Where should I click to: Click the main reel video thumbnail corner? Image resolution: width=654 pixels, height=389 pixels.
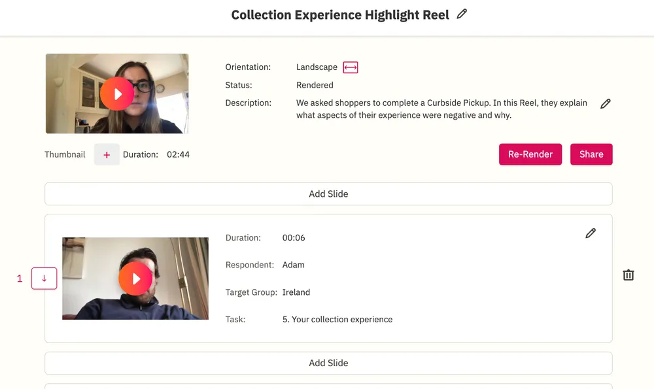(x=54, y=61)
